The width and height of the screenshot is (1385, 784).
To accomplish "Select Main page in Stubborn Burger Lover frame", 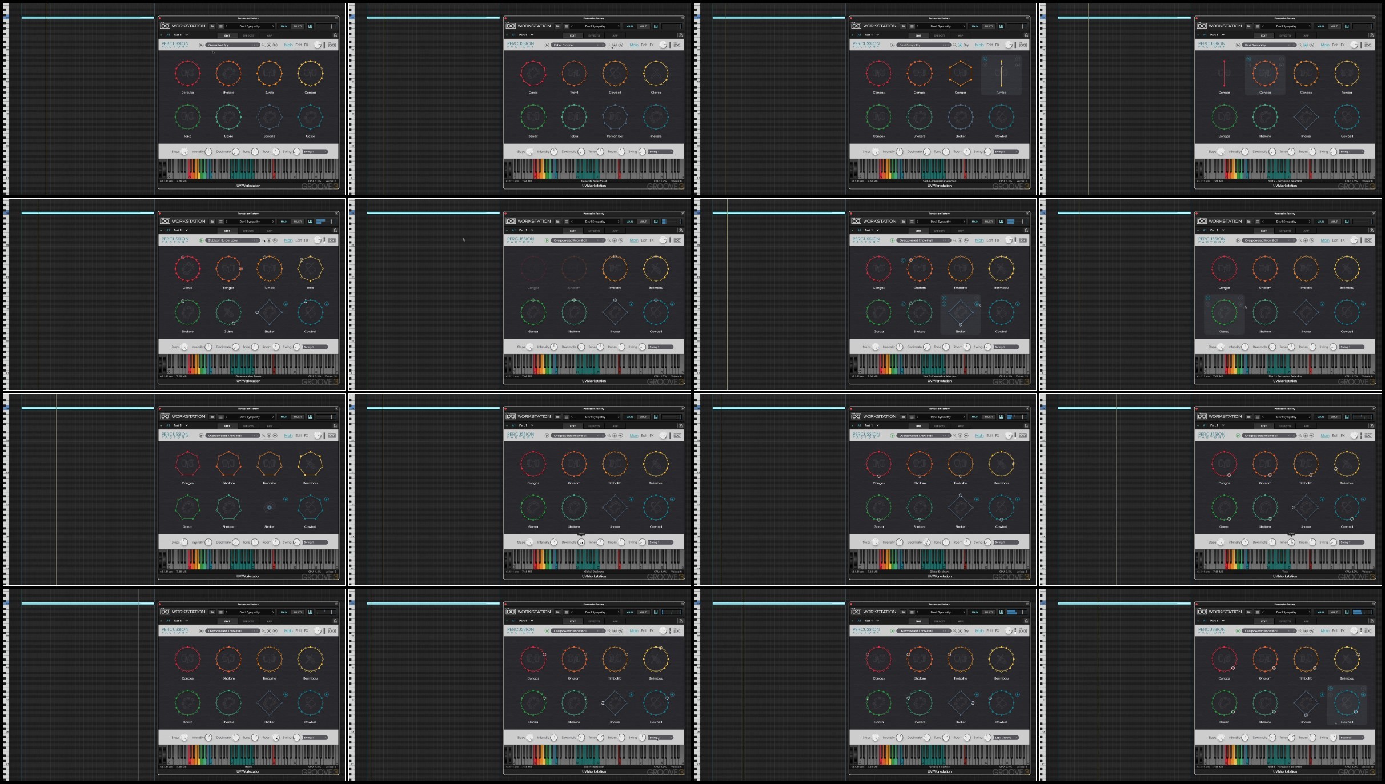I will 288,240.
